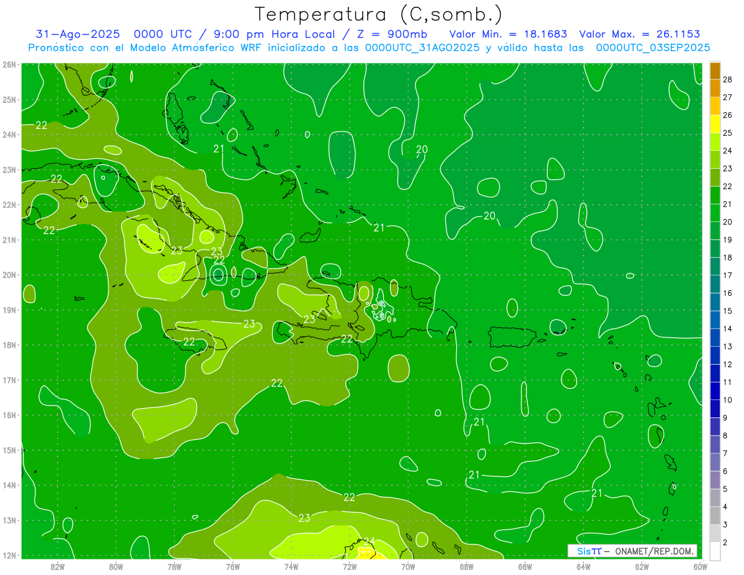Viewport: 744px width, 575px height.
Task: Pick the orange colorbar swatch between 27 and 28
Action: (715, 88)
